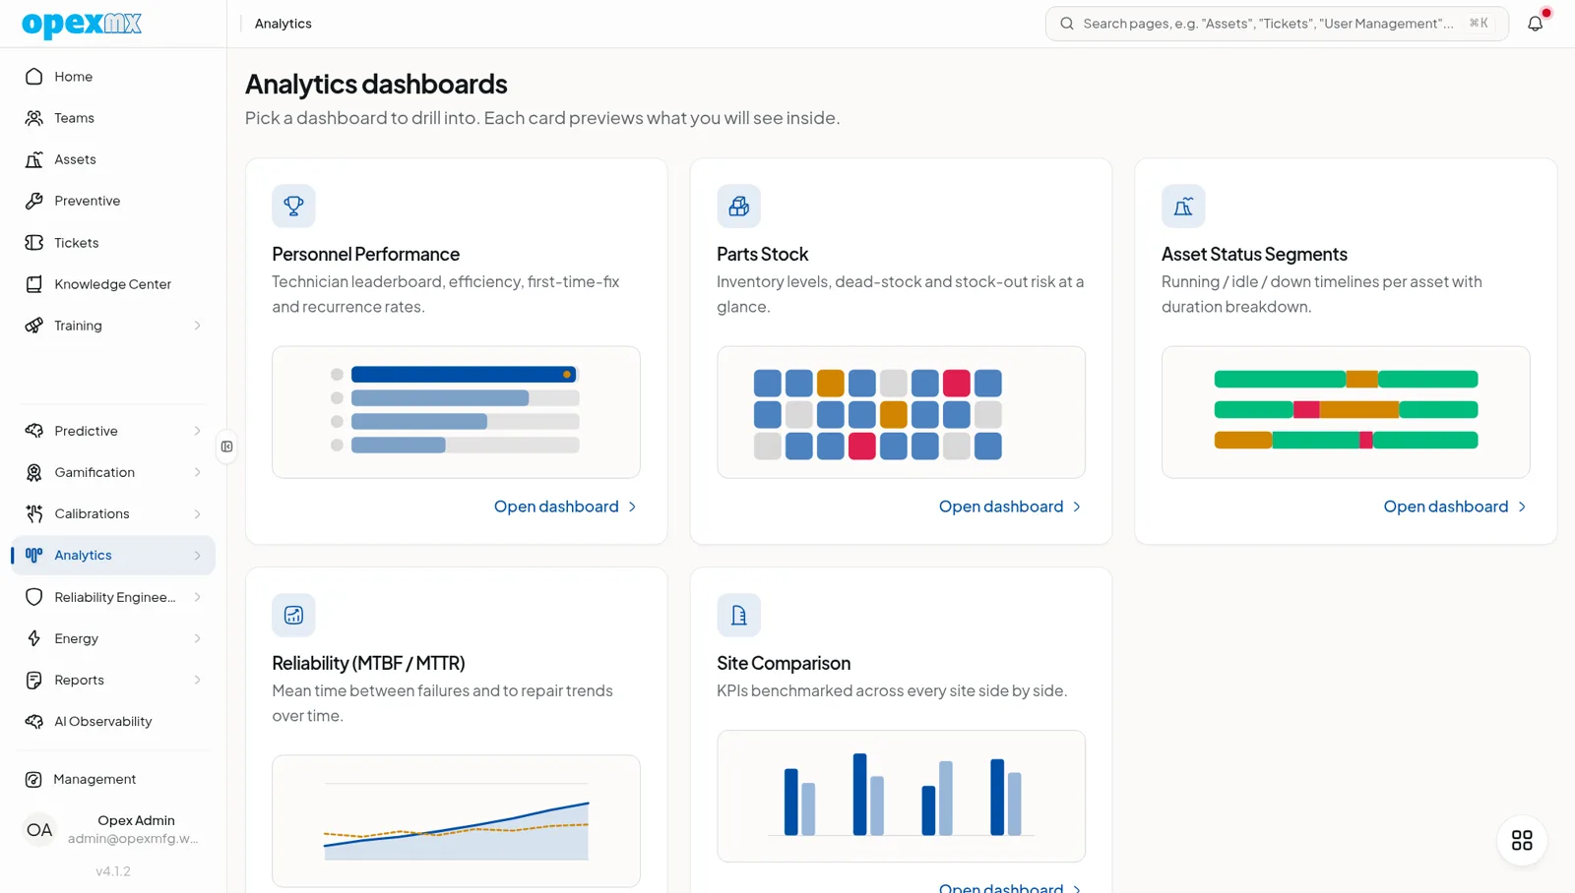Expand the Energy submenu chevron
Screen dimensions: 1575x893
(x=198, y=638)
